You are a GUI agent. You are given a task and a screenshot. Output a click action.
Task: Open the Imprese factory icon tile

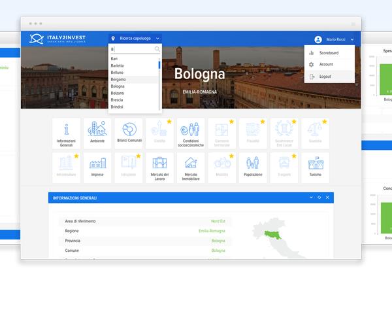click(x=97, y=167)
